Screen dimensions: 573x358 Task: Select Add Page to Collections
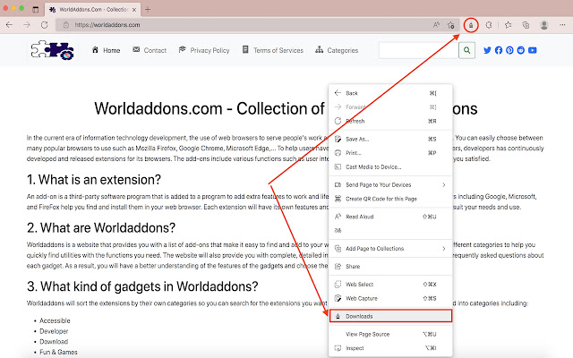390,249
